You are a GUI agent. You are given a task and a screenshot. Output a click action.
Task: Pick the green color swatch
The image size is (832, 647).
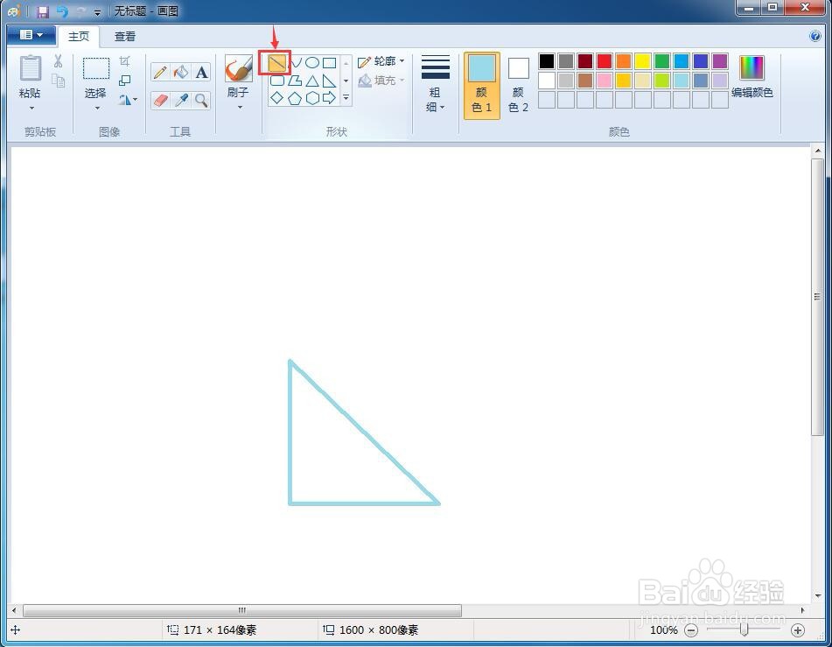tap(662, 61)
